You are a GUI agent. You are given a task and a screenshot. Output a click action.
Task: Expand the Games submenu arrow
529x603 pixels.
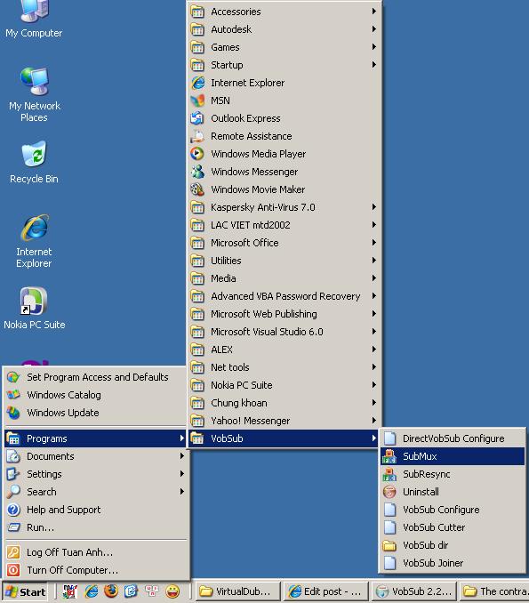(x=373, y=47)
